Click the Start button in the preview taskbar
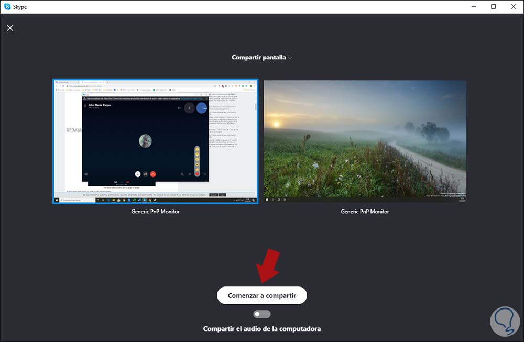 click(x=56, y=200)
